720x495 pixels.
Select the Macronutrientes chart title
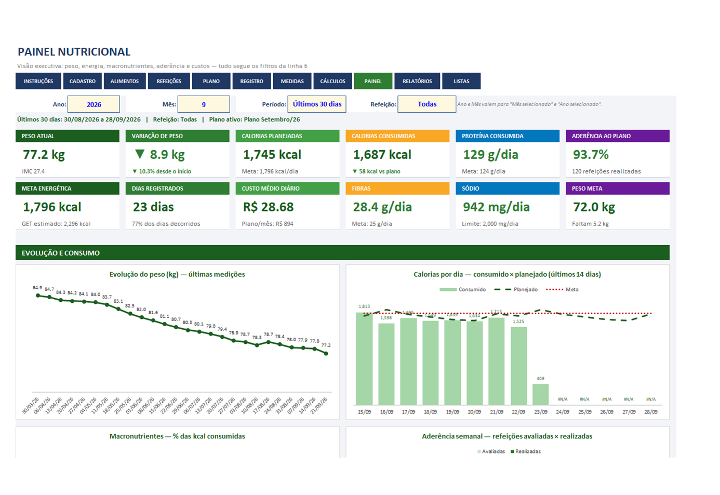177,436
